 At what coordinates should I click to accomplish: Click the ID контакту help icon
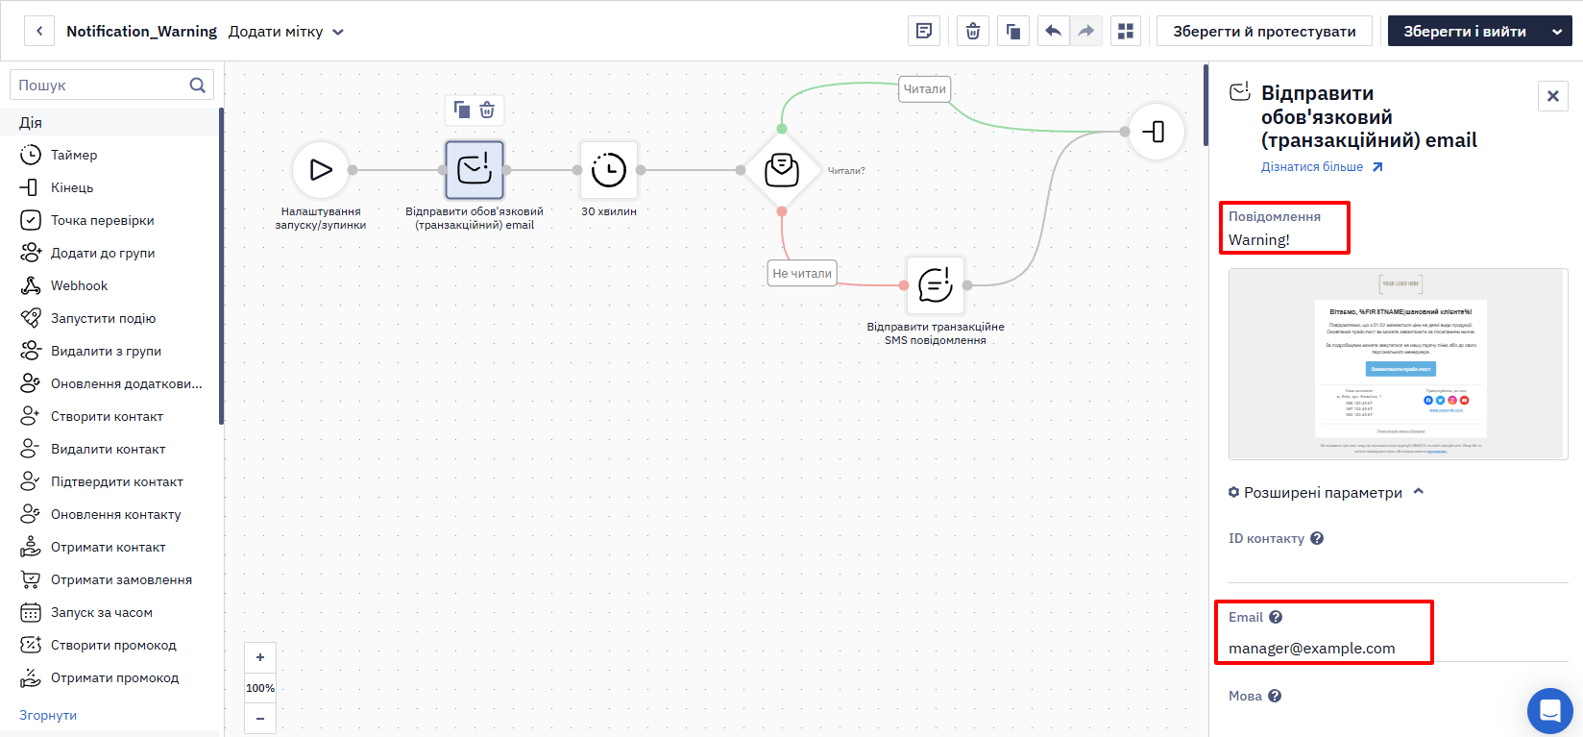1317,538
